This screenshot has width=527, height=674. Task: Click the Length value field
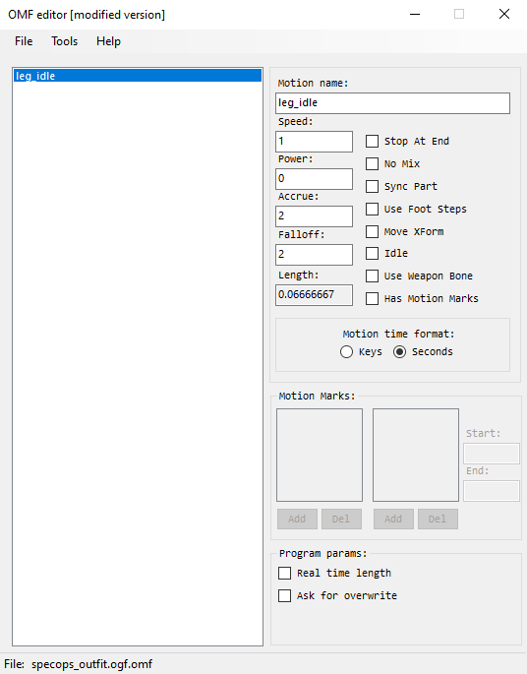pos(314,295)
